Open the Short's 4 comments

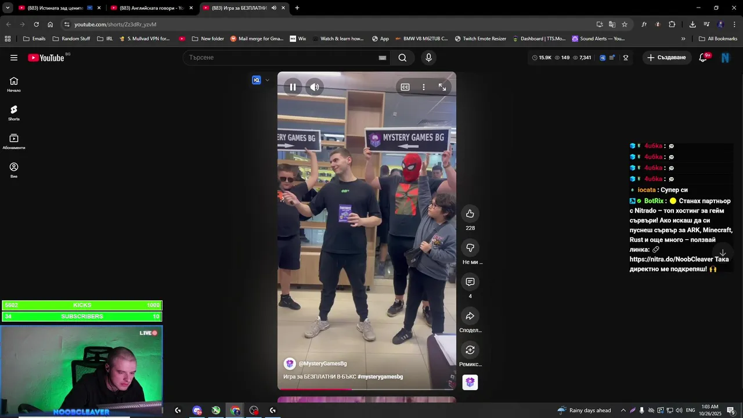point(470,282)
